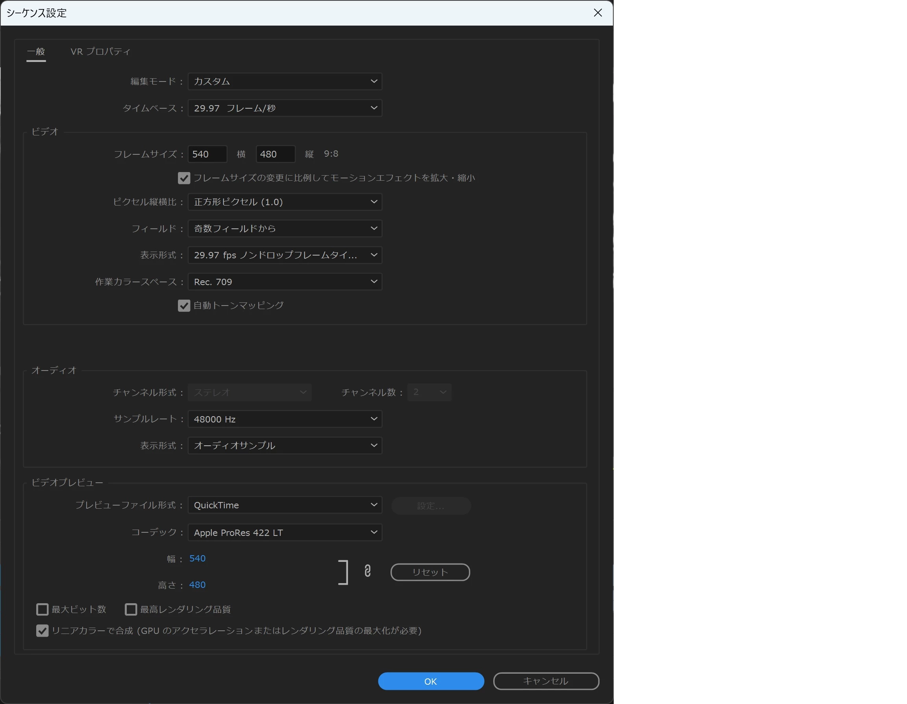
Task: Select the 一般 tab
Action: 36,52
